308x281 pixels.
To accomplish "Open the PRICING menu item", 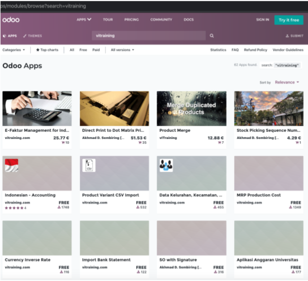I will [132, 20].
